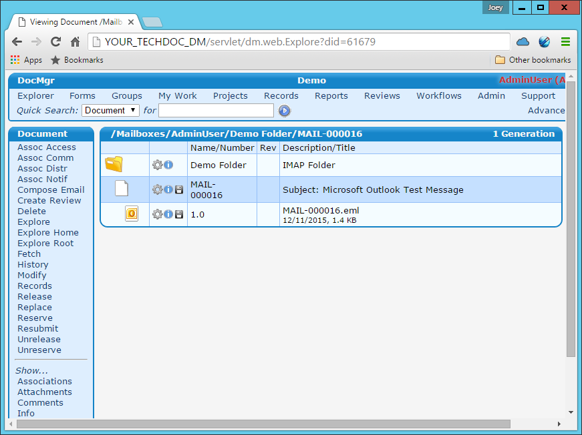Click the globe extension icon
582x435 pixels.
pyautogui.click(x=544, y=42)
